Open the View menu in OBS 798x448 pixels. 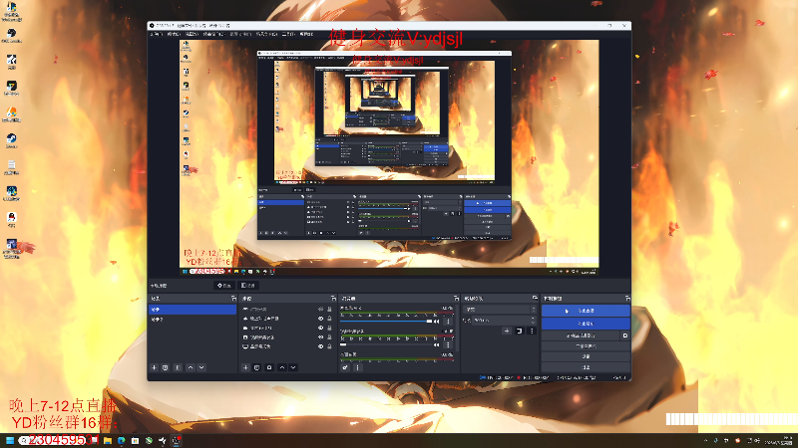[192, 34]
